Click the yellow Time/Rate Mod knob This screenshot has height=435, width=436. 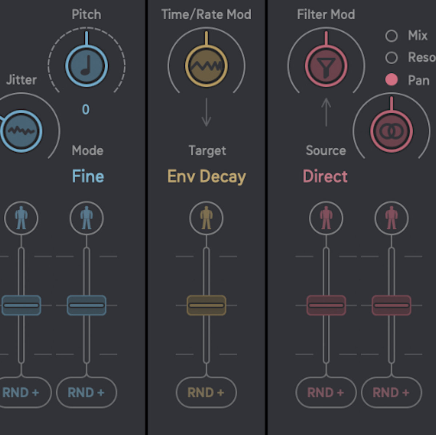click(206, 66)
